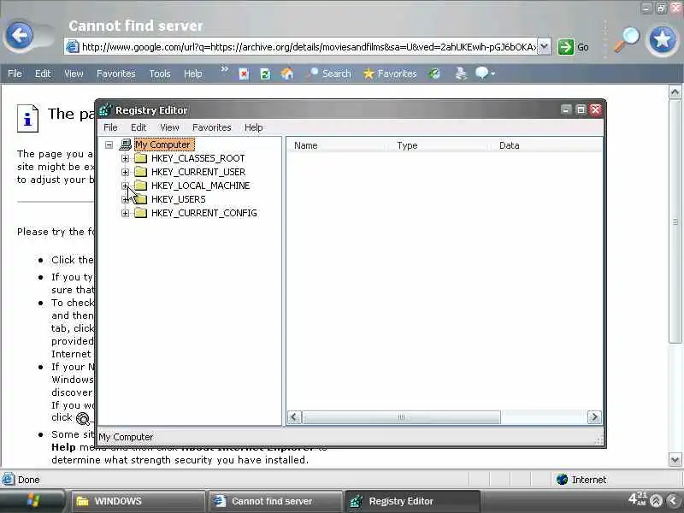
Task: Click the page icon in the address bar
Action: 73,47
